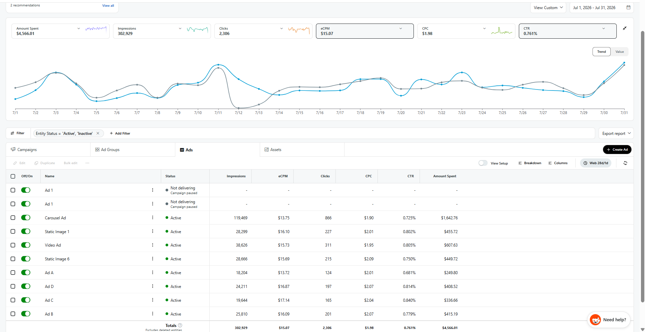Switch to the Ad Groups tab
645x332 pixels.
133,150
